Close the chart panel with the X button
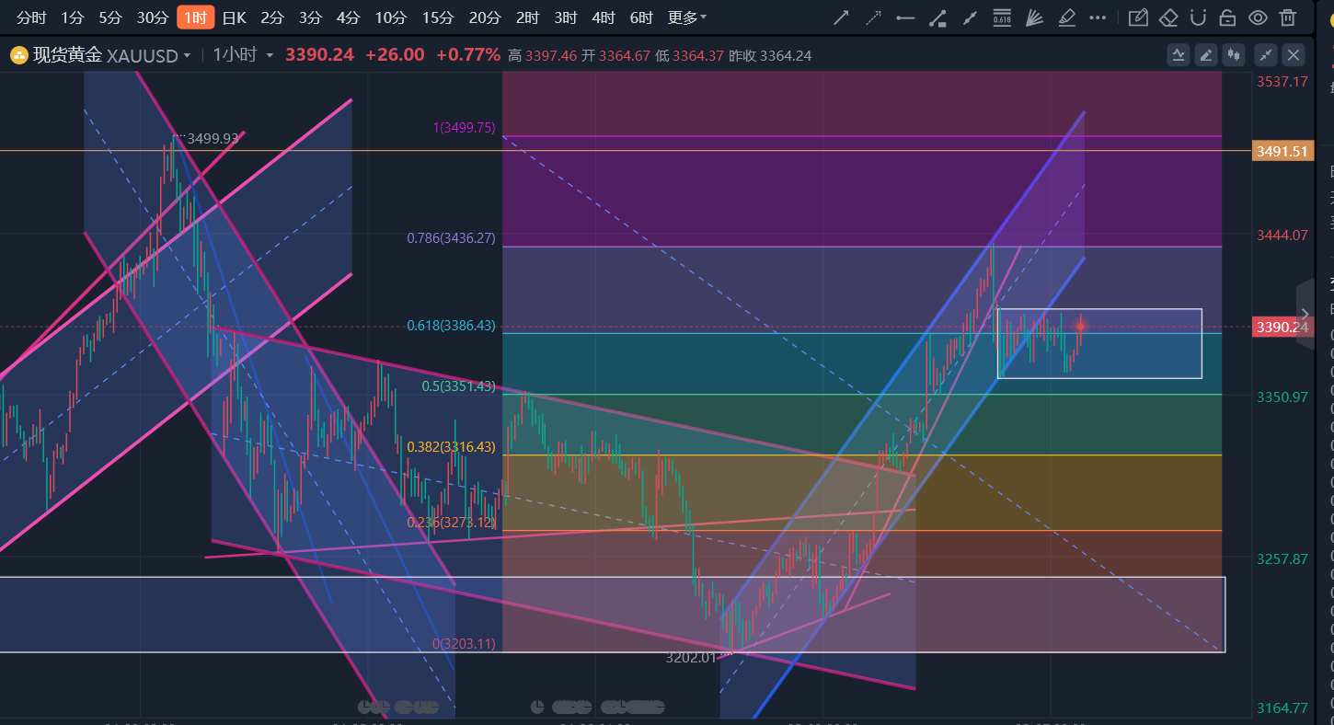The width and height of the screenshot is (1334, 725). pyautogui.click(x=1294, y=55)
